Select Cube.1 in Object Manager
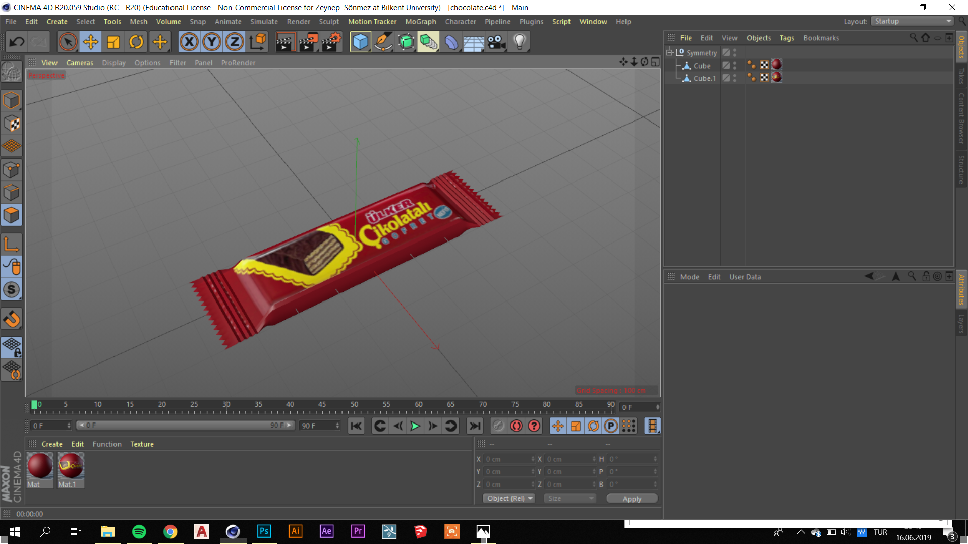The width and height of the screenshot is (968, 544). [704, 78]
